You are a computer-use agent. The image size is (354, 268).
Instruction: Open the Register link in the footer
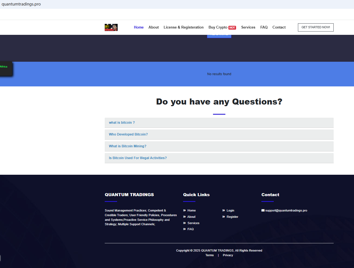click(x=233, y=217)
